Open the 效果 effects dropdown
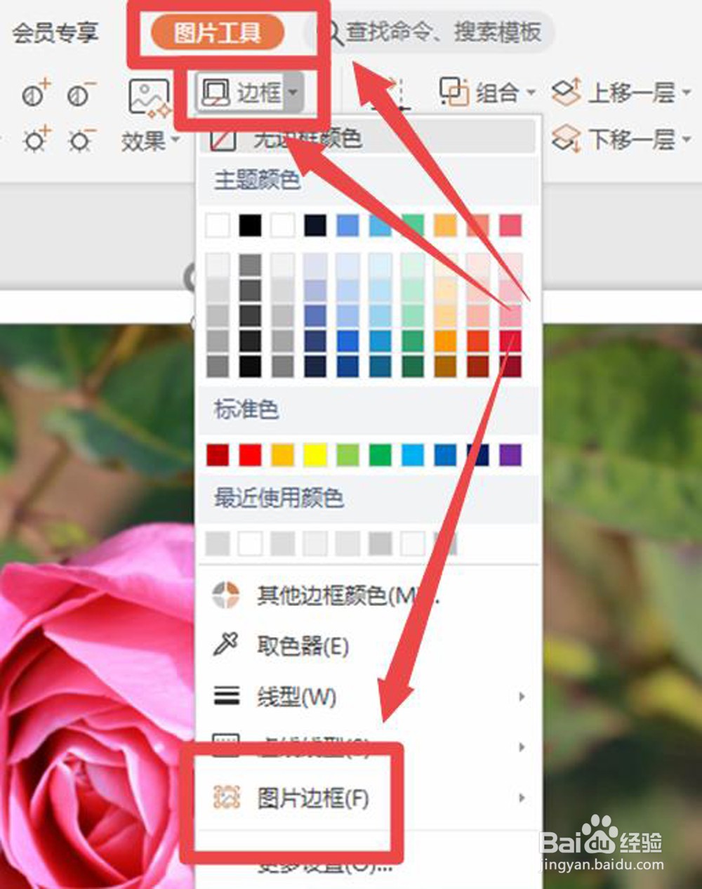Viewport: 702px width, 889px height. (x=147, y=139)
